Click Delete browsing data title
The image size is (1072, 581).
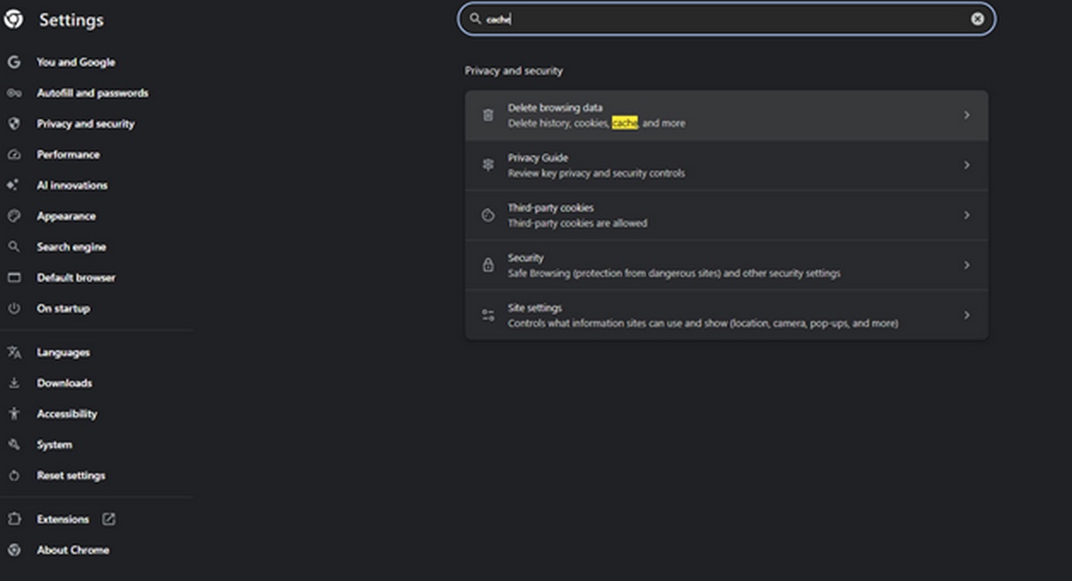pos(556,108)
